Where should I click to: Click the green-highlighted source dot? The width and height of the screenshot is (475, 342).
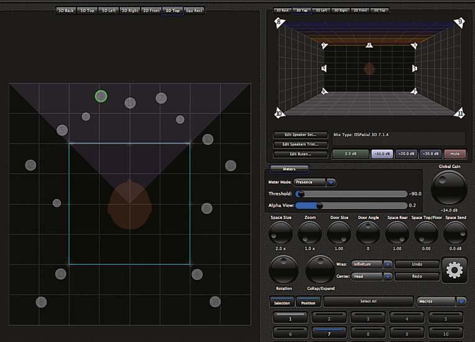101,96
